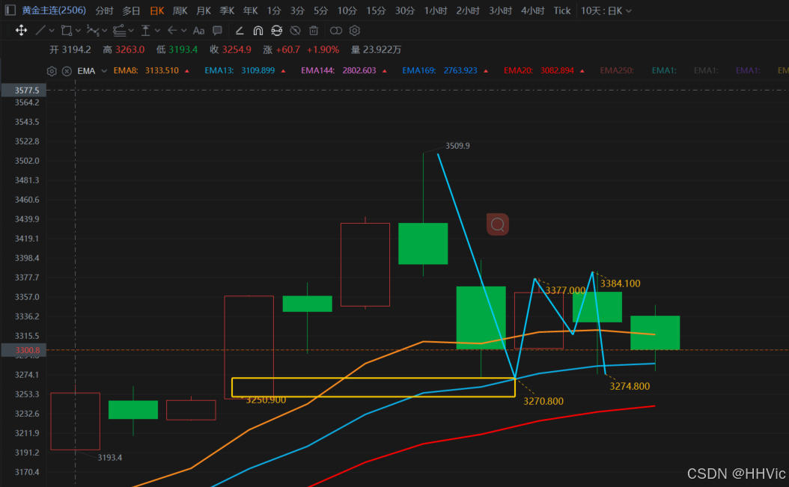Expand the measure tool dropdown arrow
Image resolution: width=789 pixels, height=487 pixels.
[x=157, y=31]
